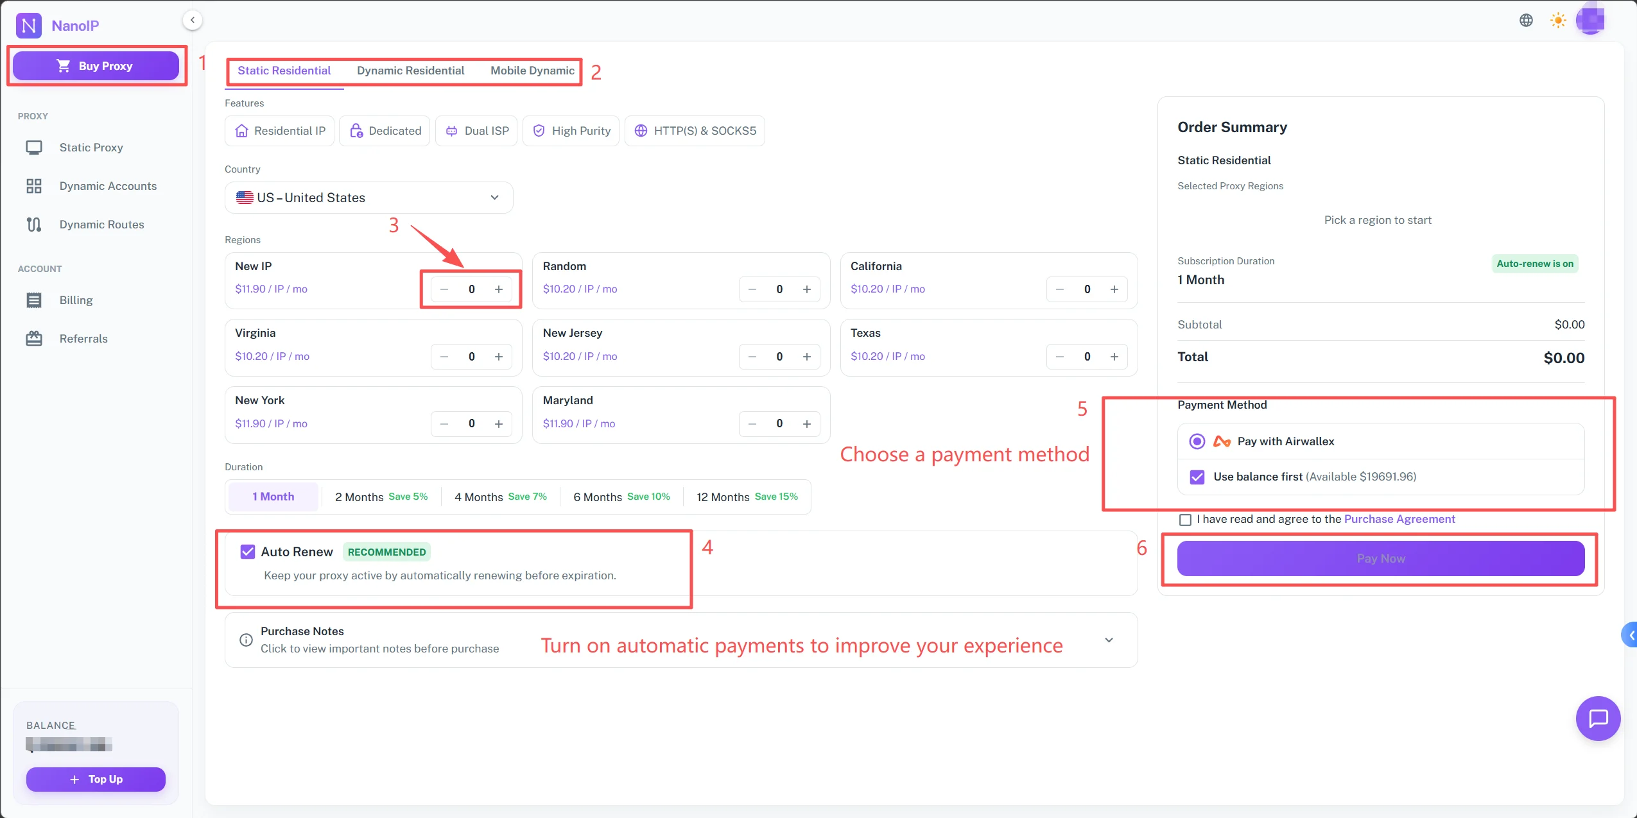
Task: Toggle the Use balance first checkbox
Action: [1197, 477]
